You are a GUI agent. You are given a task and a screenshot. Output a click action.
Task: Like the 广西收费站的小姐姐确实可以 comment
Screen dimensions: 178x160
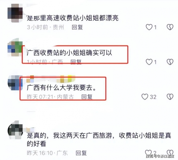149,62
